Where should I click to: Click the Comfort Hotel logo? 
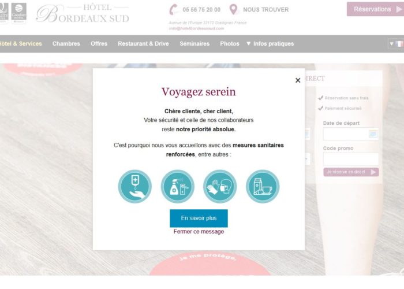19,13
